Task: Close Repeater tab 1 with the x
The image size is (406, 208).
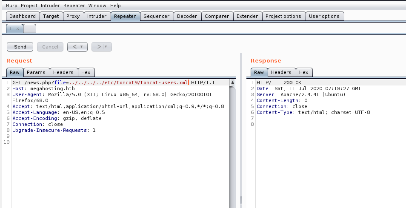Action: click(17, 29)
